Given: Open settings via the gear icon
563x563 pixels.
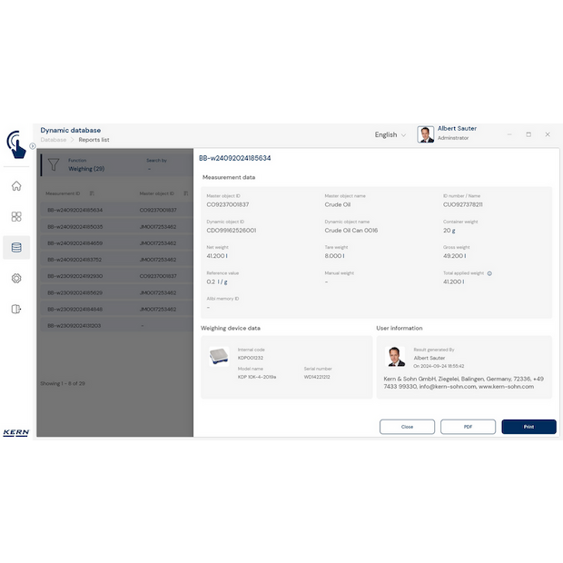Looking at the screenshot, I should (x=16, y=278).
